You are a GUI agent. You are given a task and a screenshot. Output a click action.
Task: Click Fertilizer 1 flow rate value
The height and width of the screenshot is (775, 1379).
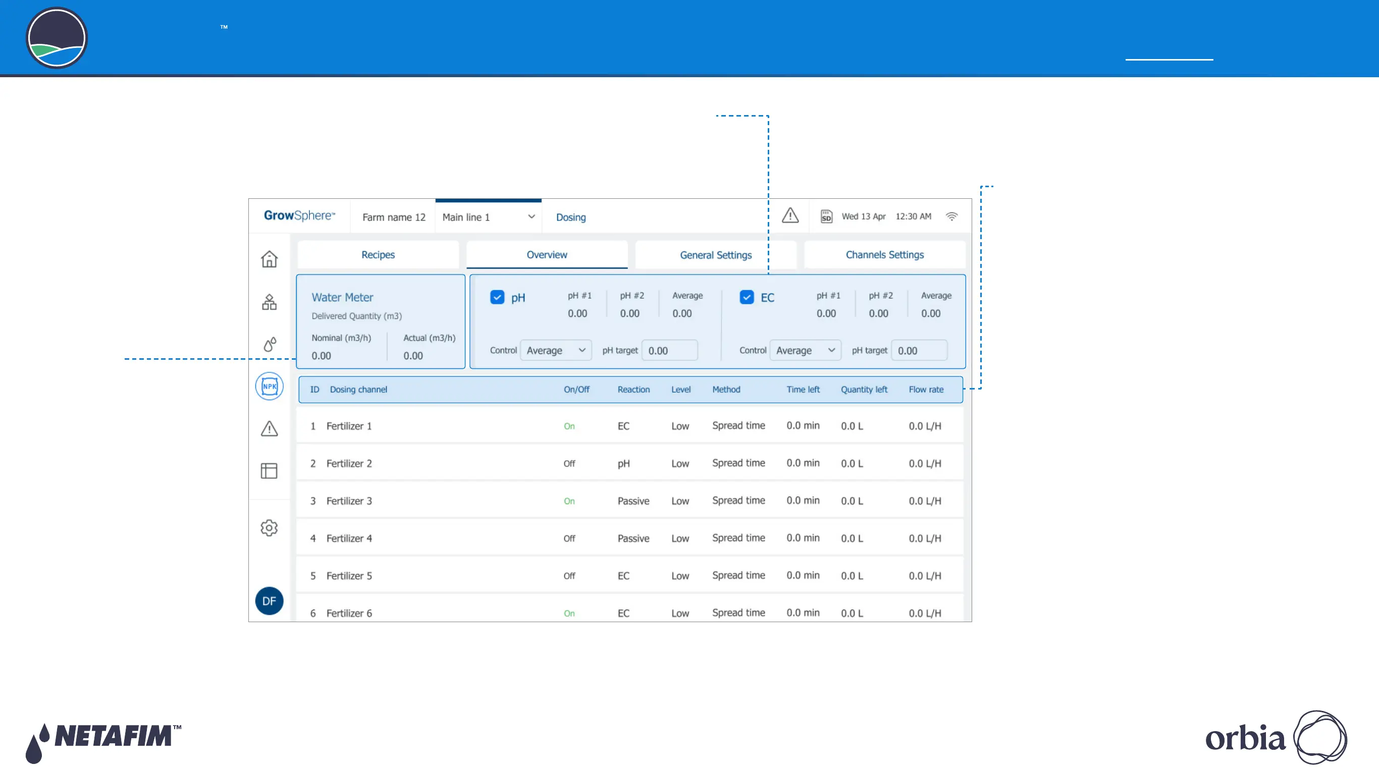pos(925,426)
